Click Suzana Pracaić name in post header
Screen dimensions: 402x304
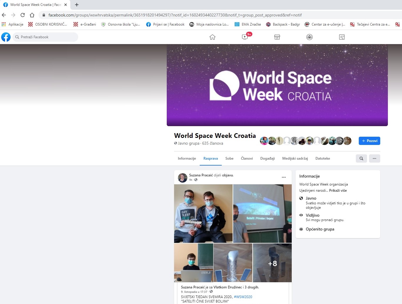pos(201,175)
